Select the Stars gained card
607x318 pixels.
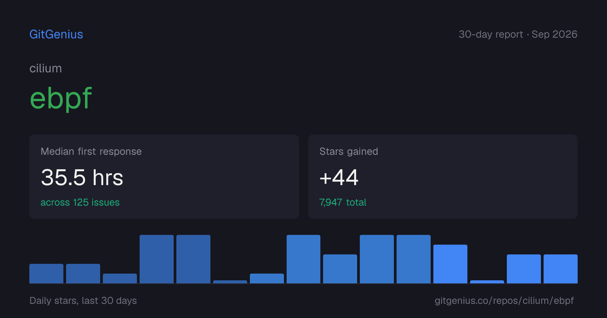(443, 177)
